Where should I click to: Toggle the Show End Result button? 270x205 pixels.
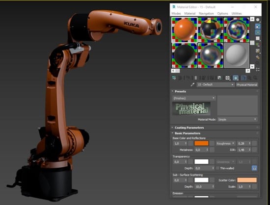point(243,78)
